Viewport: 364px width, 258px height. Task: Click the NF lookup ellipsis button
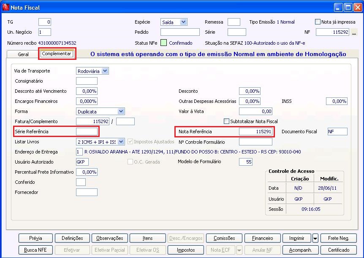(354, 32)
